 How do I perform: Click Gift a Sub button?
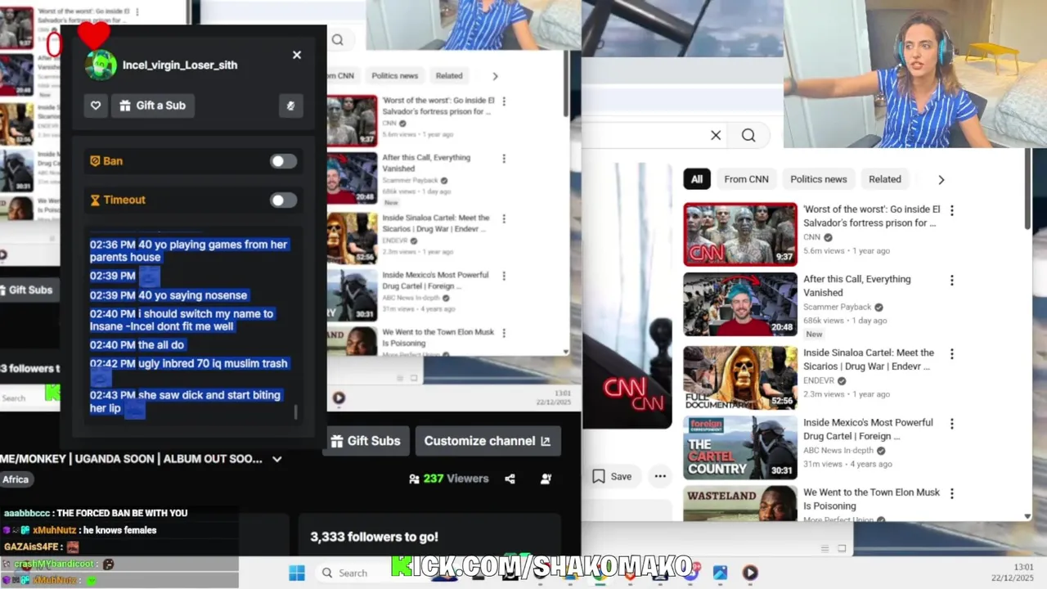pos(152,106)
